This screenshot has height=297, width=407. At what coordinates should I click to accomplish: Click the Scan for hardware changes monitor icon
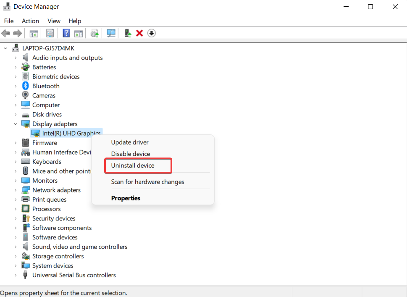111,33
